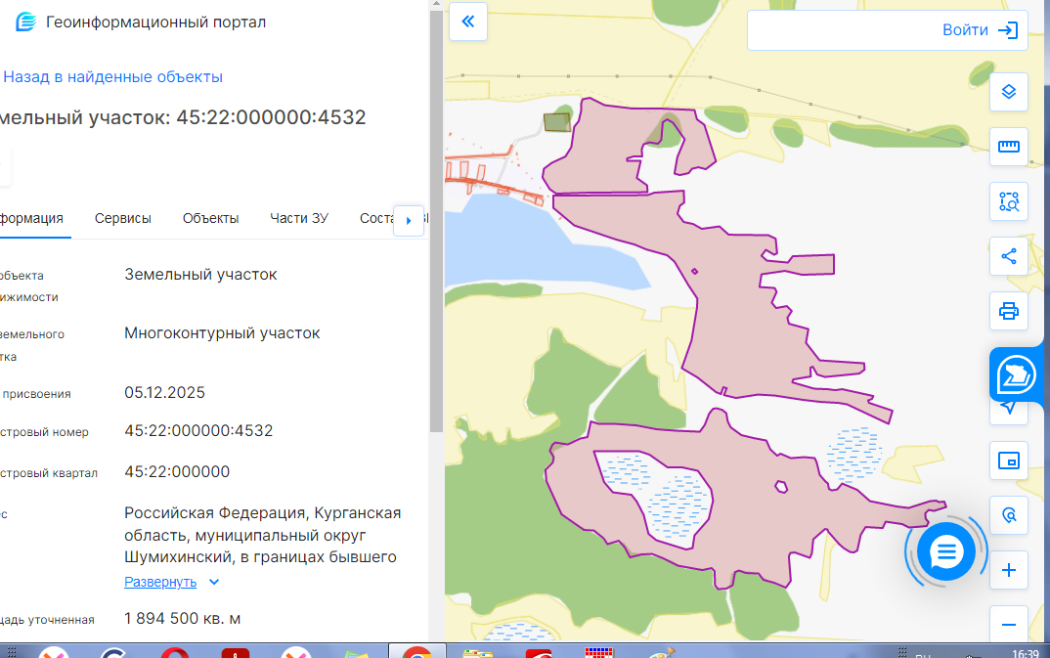Click the Геоинформационный портал logo icon

pyautogui.click(x=25, y=22)
